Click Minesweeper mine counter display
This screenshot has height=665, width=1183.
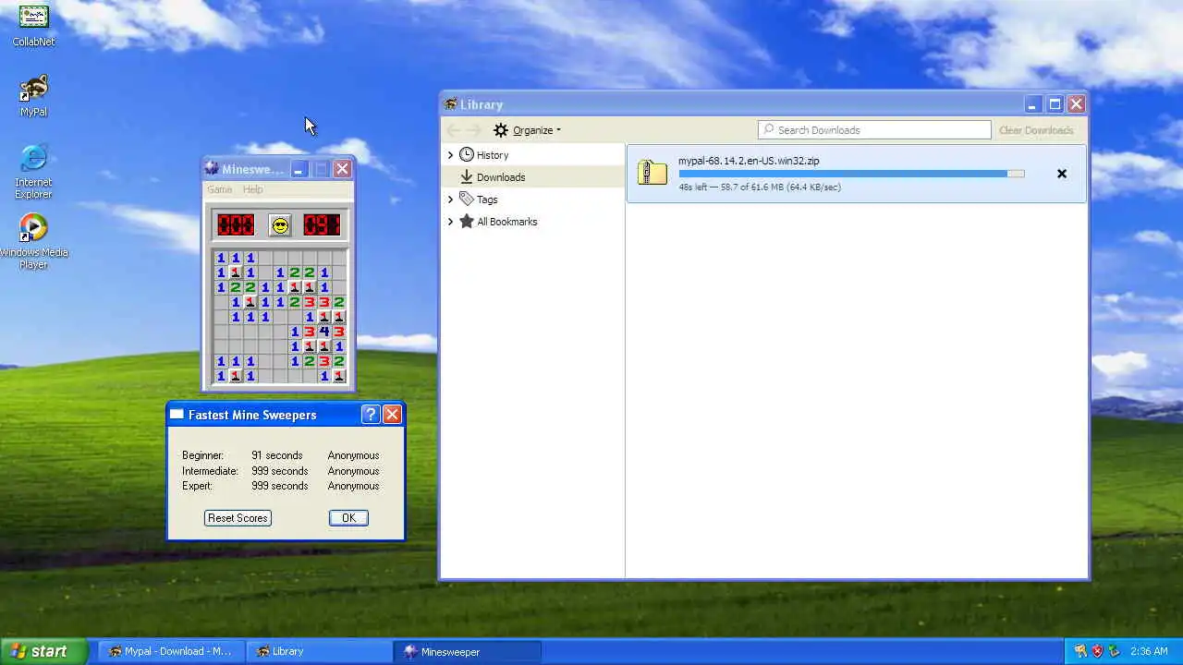click(236, 224)
